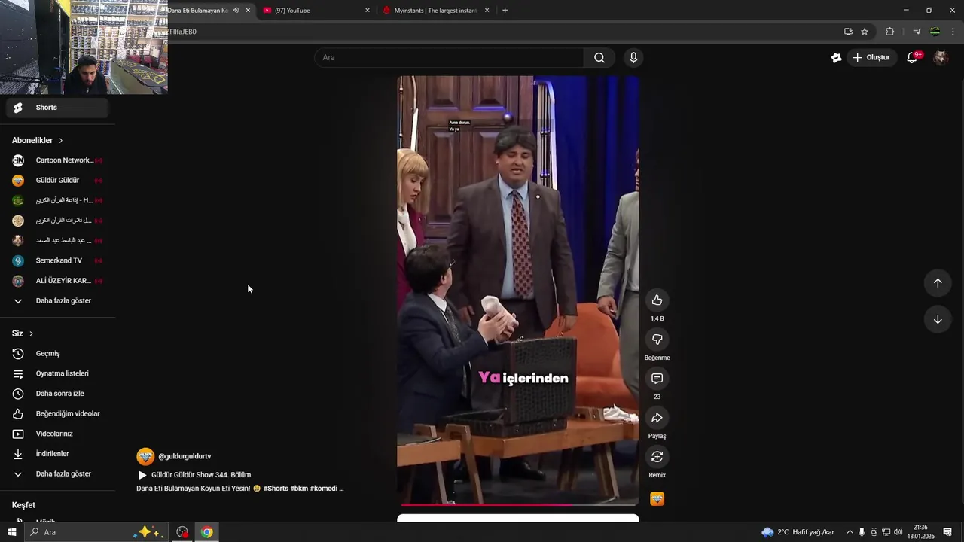This screenshot has width=964, height=542.
Task: Close the Myinstants tab
Action: (x=487, y=11)
